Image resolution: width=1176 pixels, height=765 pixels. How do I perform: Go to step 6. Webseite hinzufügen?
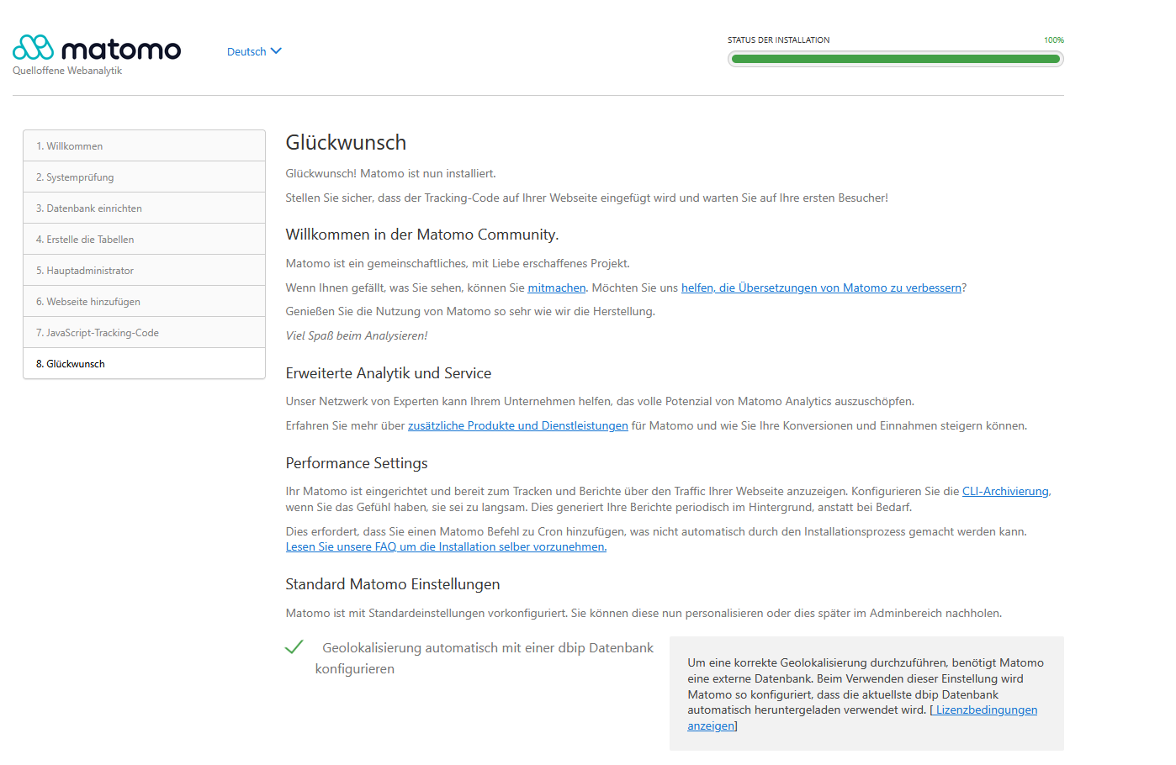(145, 302)
